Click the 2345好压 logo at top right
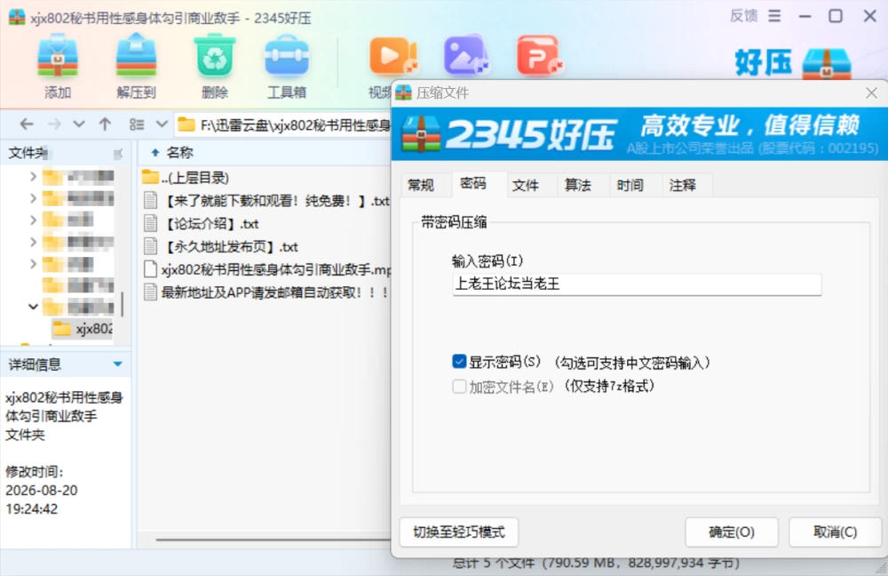This screenshot has height=576, width=888. (793, 61)
